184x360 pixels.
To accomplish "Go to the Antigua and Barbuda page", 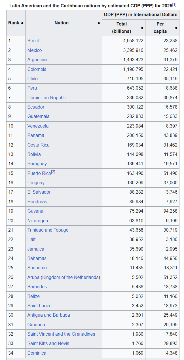I will pos(49,315).
